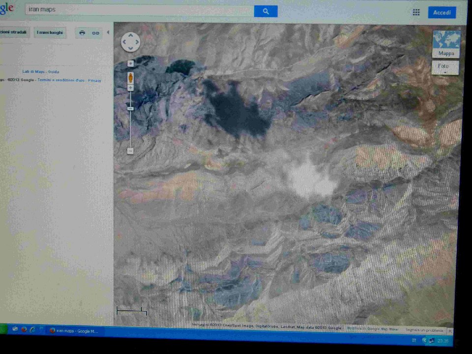Print the map using printer icon
This screenshot has width=472, height=354.
pyautogui.click(x=82, y=33)
